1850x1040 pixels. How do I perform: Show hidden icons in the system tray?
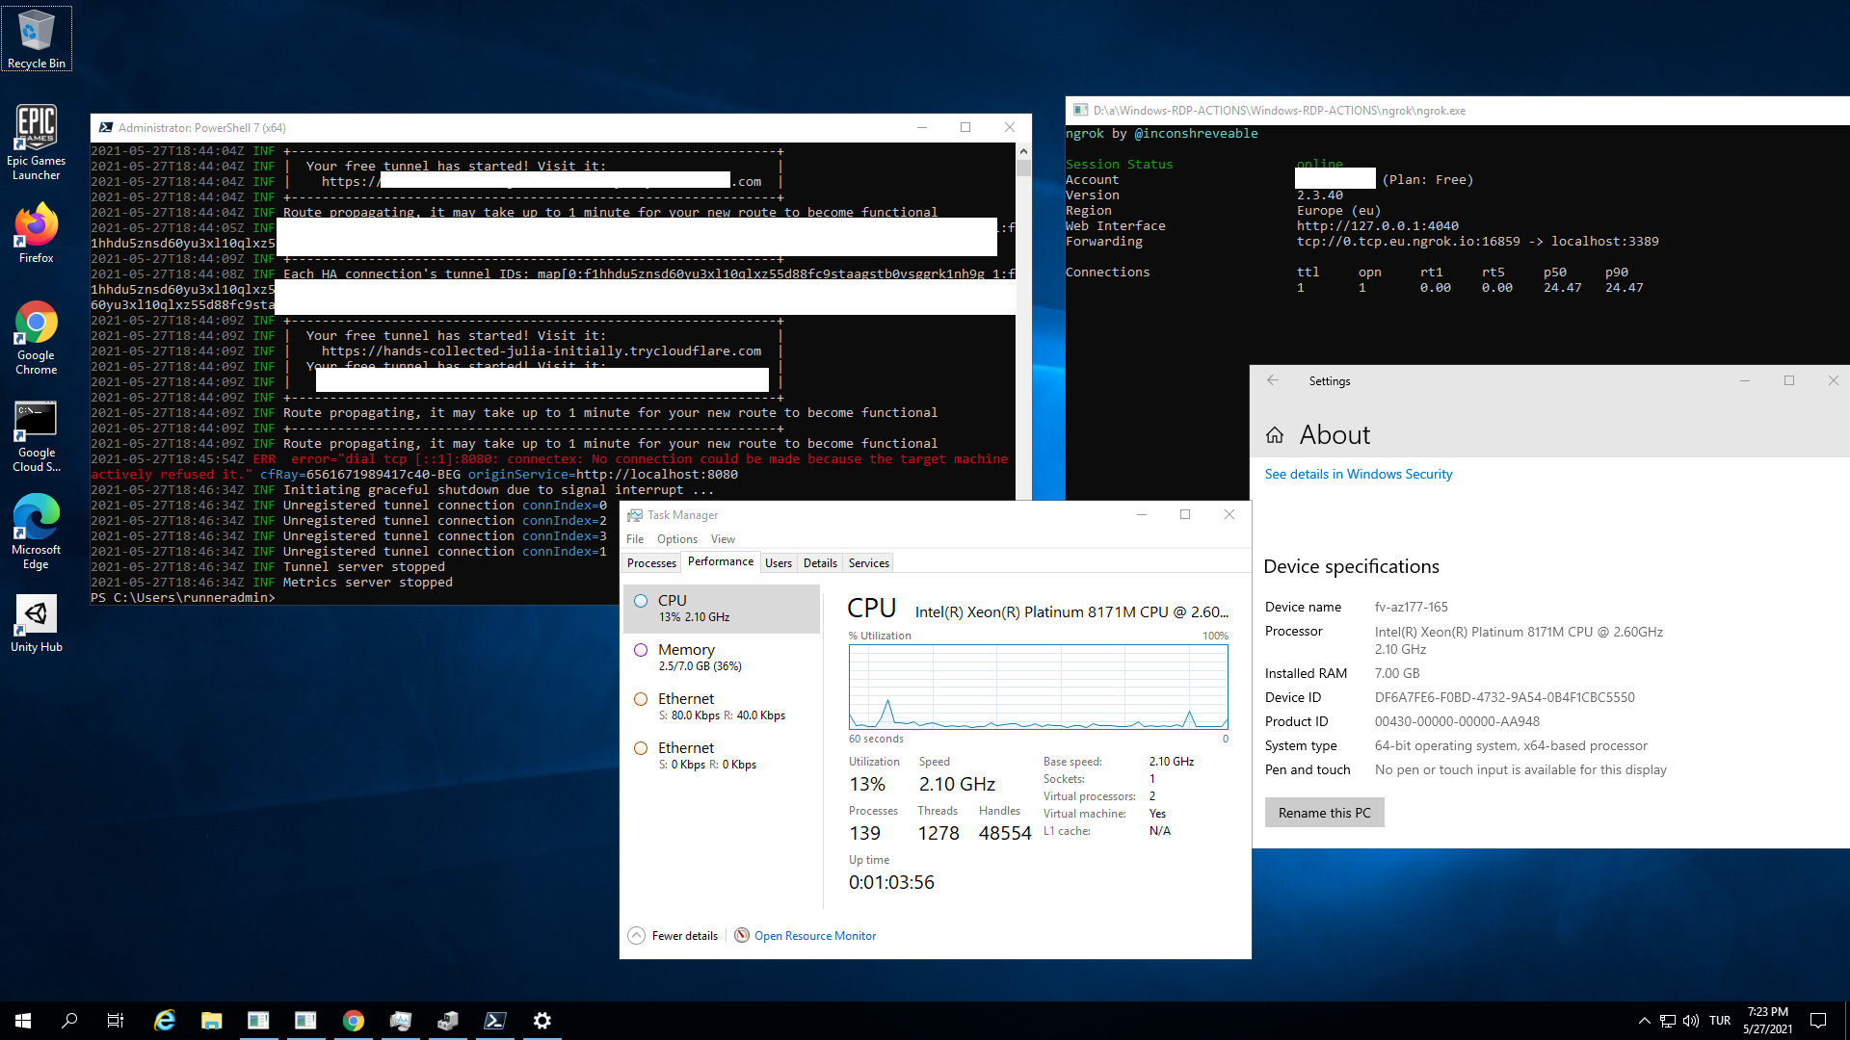[1643, 1020]
